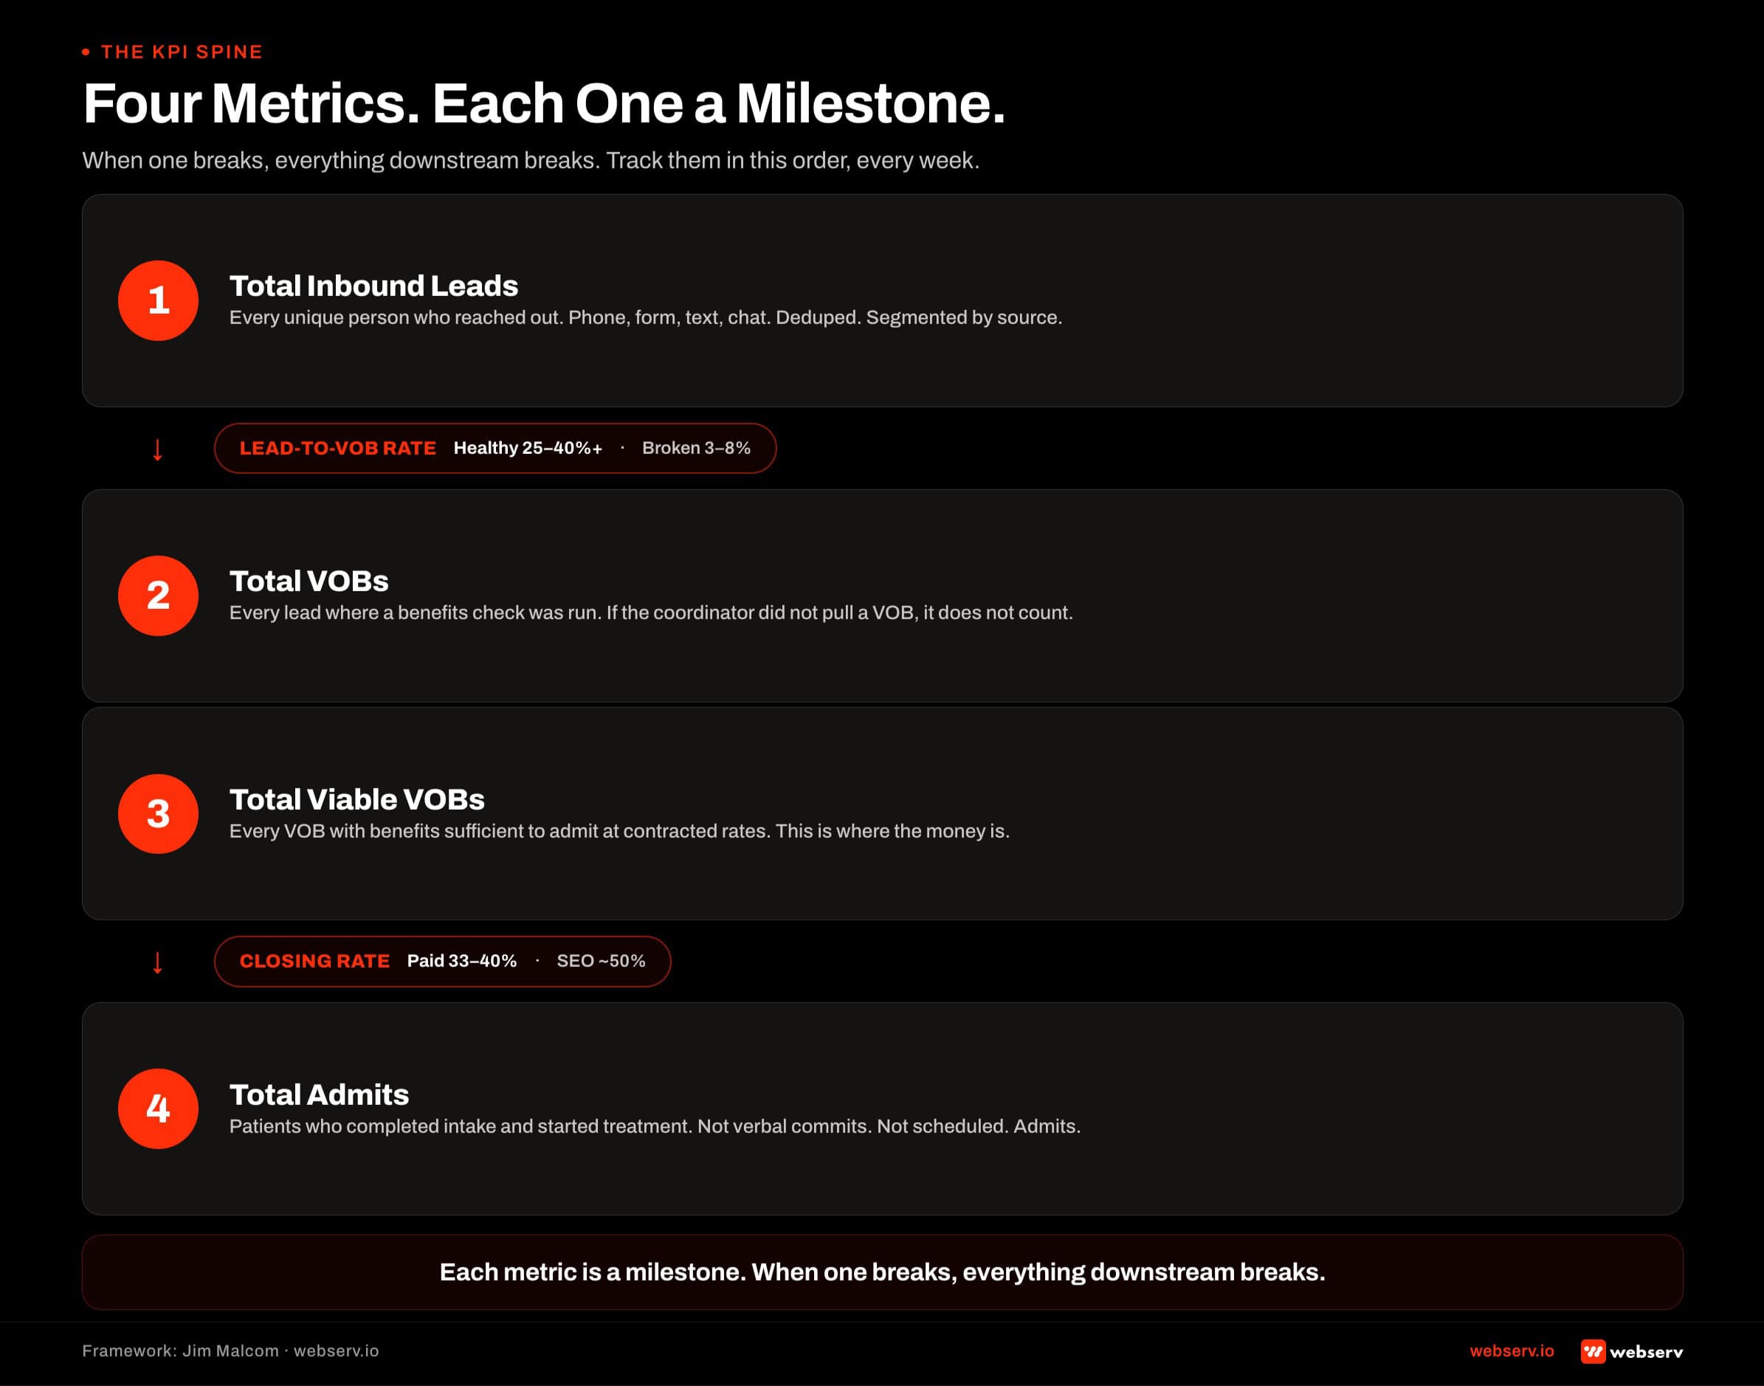
Task: Click the webserv wordmark in footer
Action: [x=1647, y=1352]
